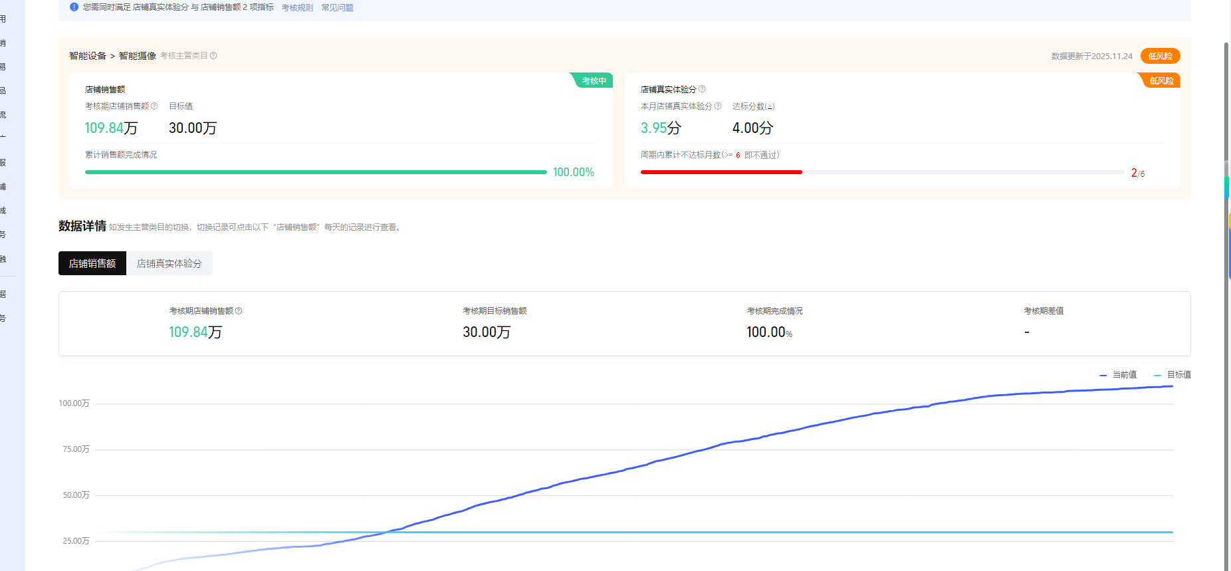
Task: Toggle the 当前值 legend series in chart
Action: coord(1118,375)
